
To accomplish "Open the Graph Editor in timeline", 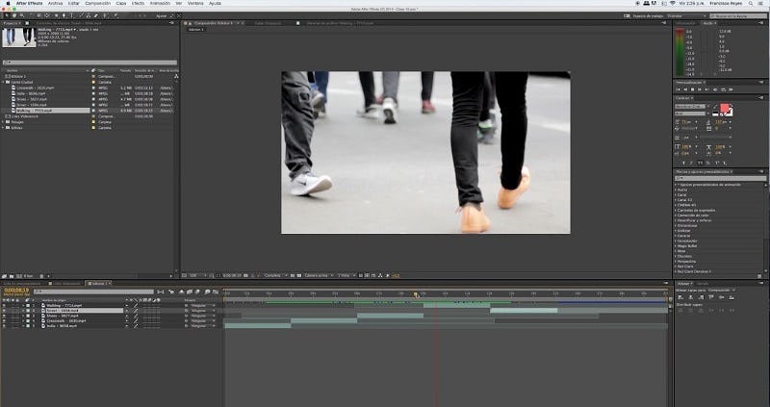I will point(216,292).
